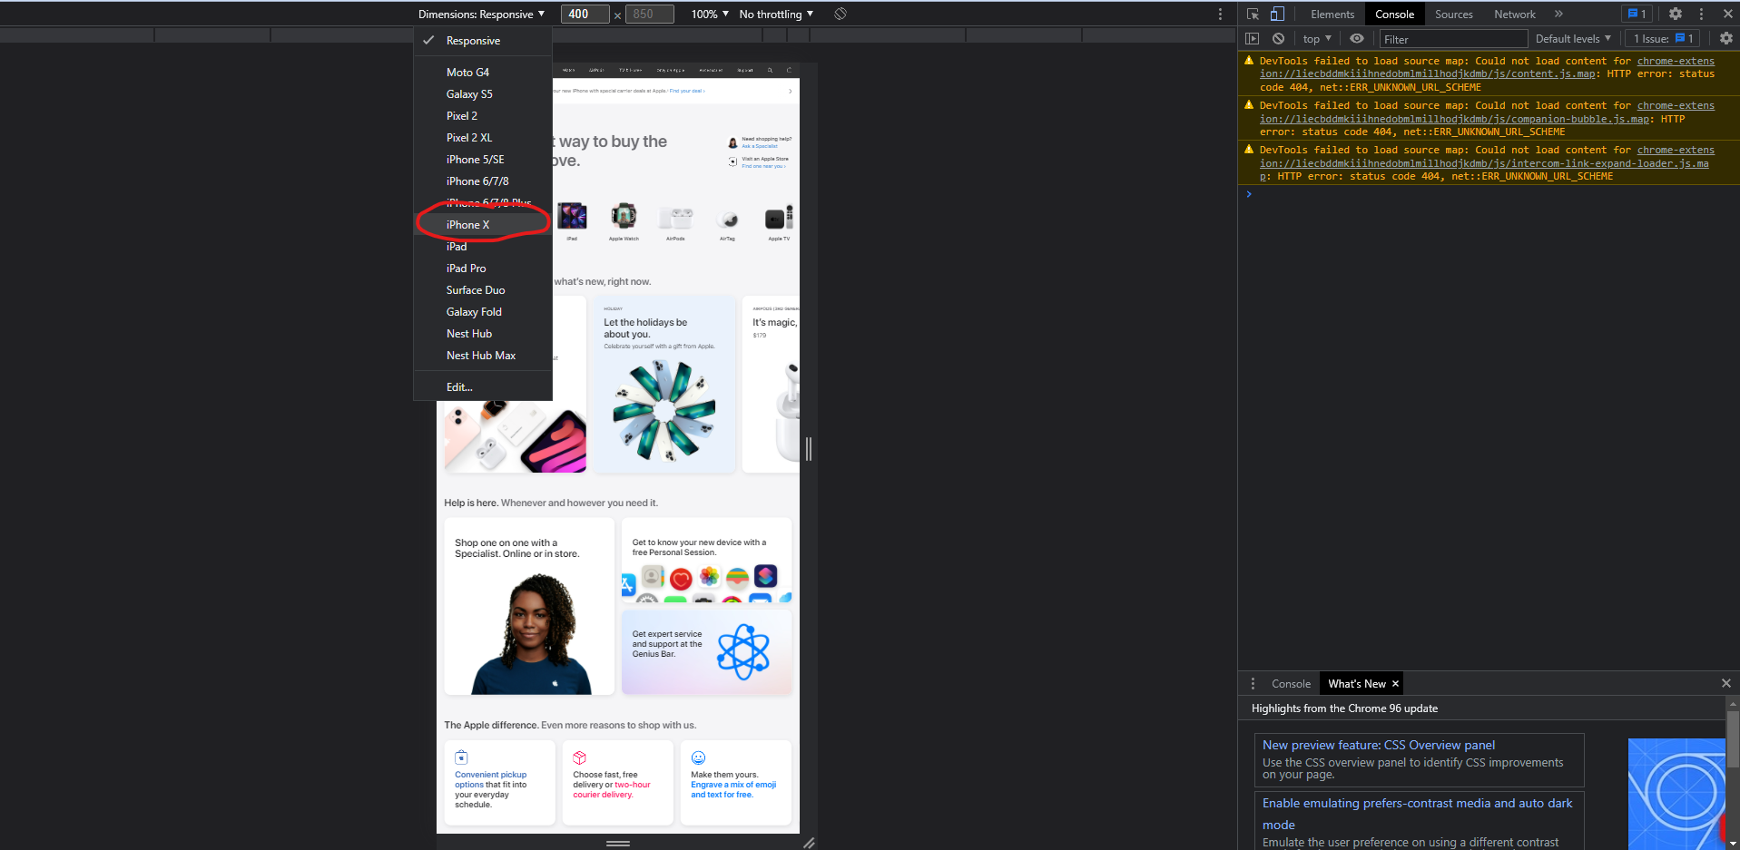Open Enable emulating prefers-contrast media link

click(1418, 814)
